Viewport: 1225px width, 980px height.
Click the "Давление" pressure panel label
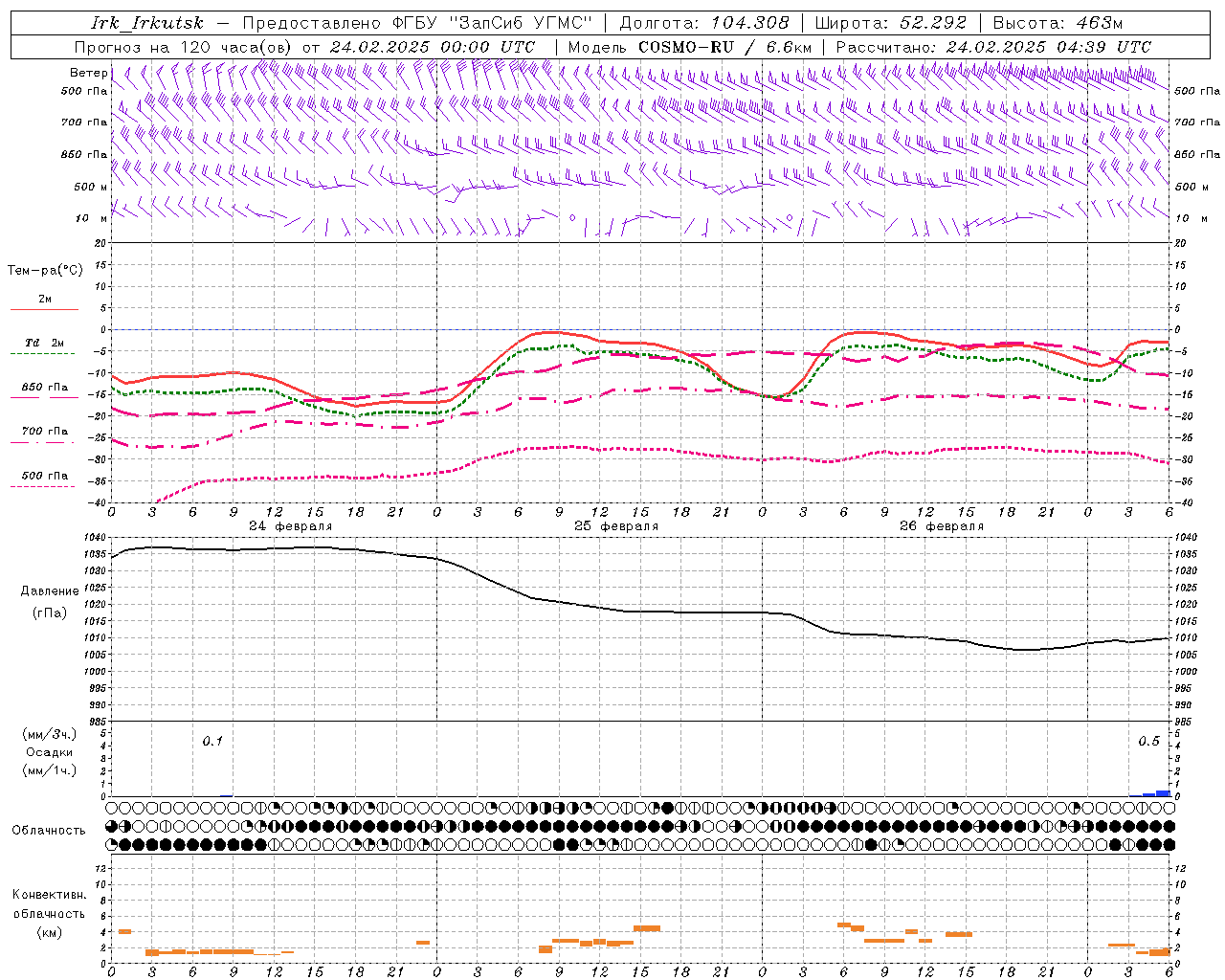49,591
